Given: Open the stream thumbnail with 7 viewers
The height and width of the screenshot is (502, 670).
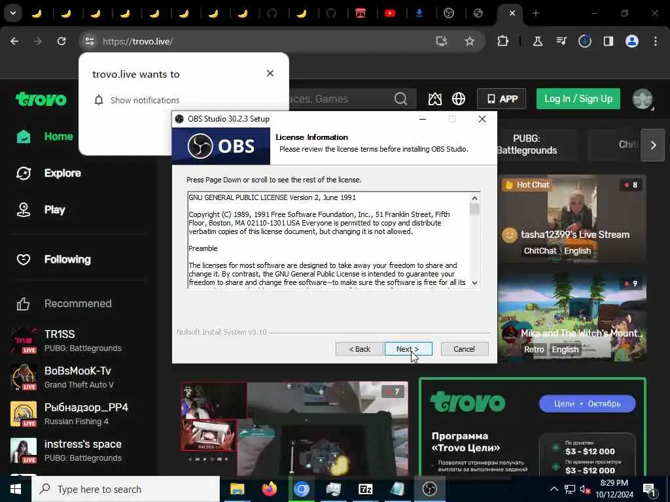Looking at the screenshot, I should (294, 429).
